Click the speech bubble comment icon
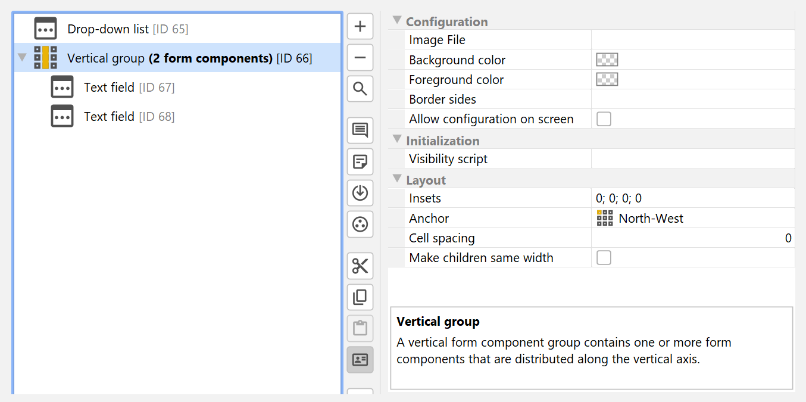This screenshot has height=402, width=806. tap(360, 130)
